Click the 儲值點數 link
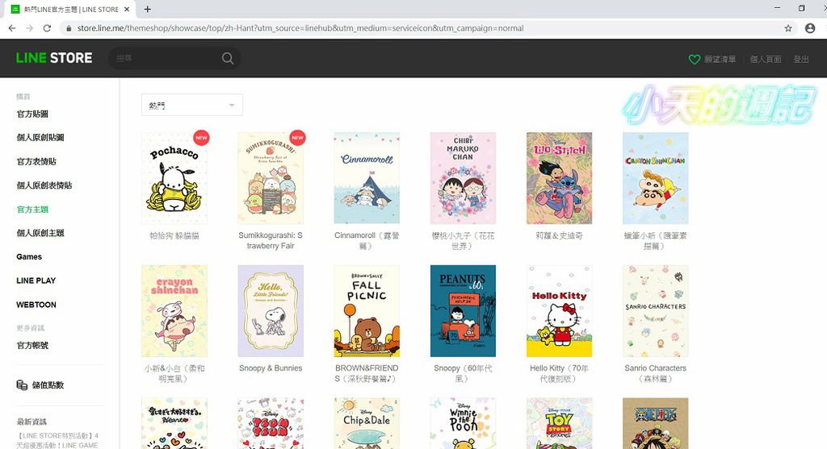The width and height of the screenshot is (827, 449). (x=48, y=385)
